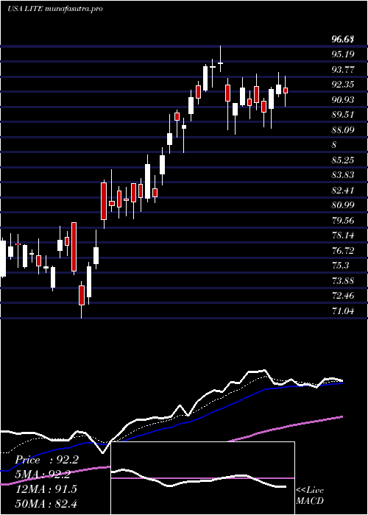Click the doji candle at the chart's highest peak
Viewport: 368px width, 515px height.
coord(221,63)
